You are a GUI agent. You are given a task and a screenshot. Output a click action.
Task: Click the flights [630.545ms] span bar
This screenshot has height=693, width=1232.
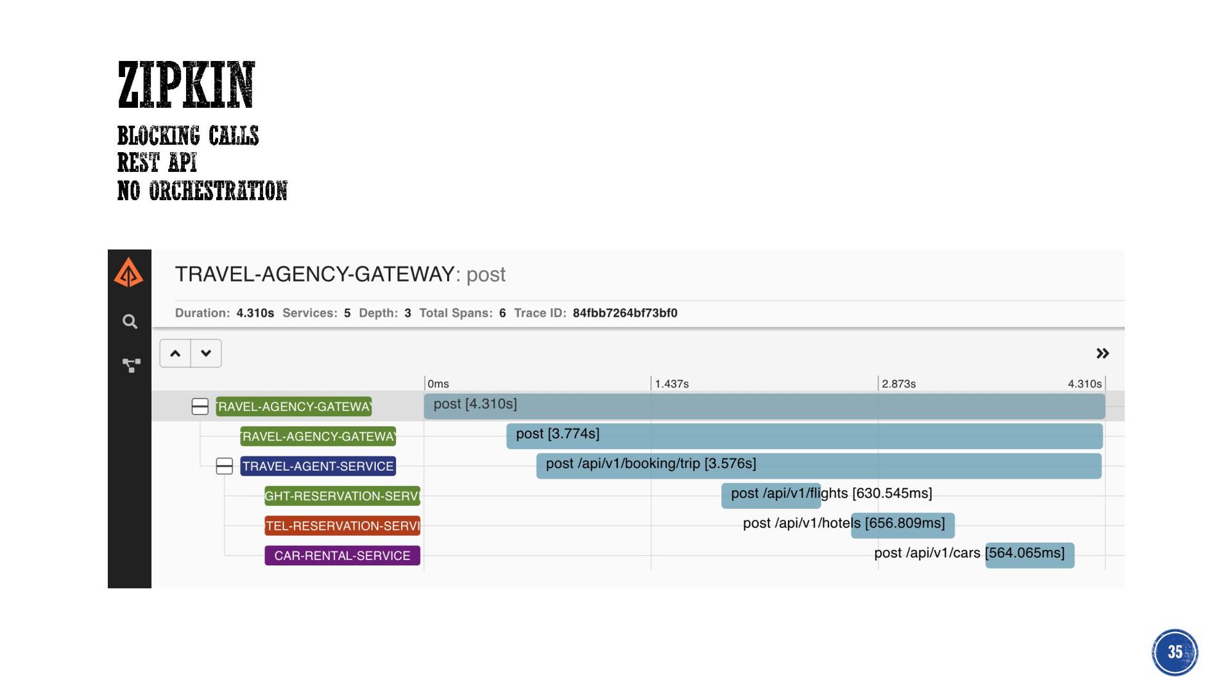click(x=771, y=496)
